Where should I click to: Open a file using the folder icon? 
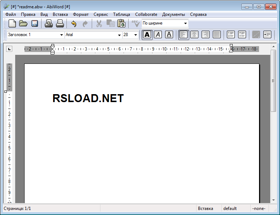[x=23, y=23]
